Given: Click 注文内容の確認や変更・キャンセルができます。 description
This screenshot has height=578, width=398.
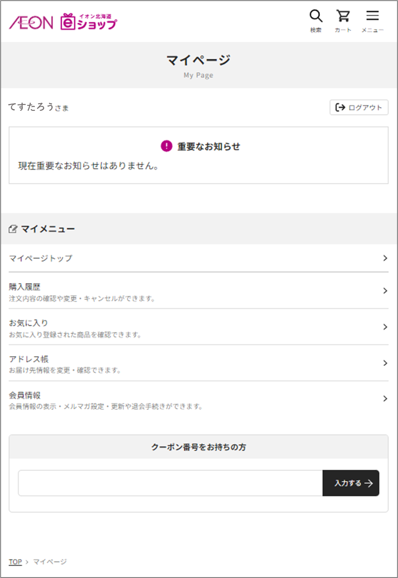Looking at the screenshot, I should click(x=82, y=299).
